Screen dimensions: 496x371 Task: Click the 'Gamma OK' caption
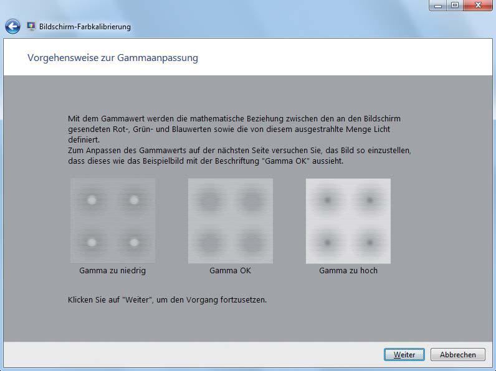(x=231, y=271)
